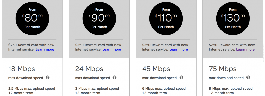265x96 pixels.
Task: Open the visited Learn more link under $130
Action: tap(245, 49)
